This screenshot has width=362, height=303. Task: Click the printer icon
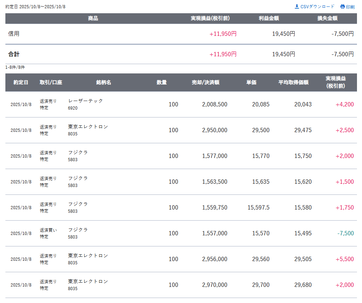point(342,6)
